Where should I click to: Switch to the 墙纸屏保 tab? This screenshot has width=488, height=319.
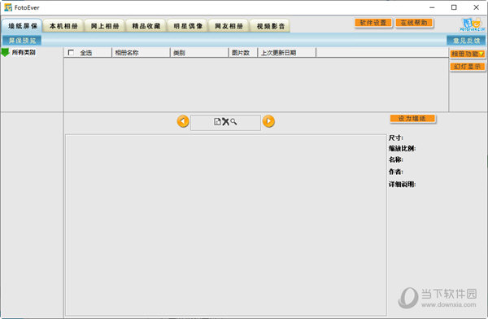click(x=22, y=25)
